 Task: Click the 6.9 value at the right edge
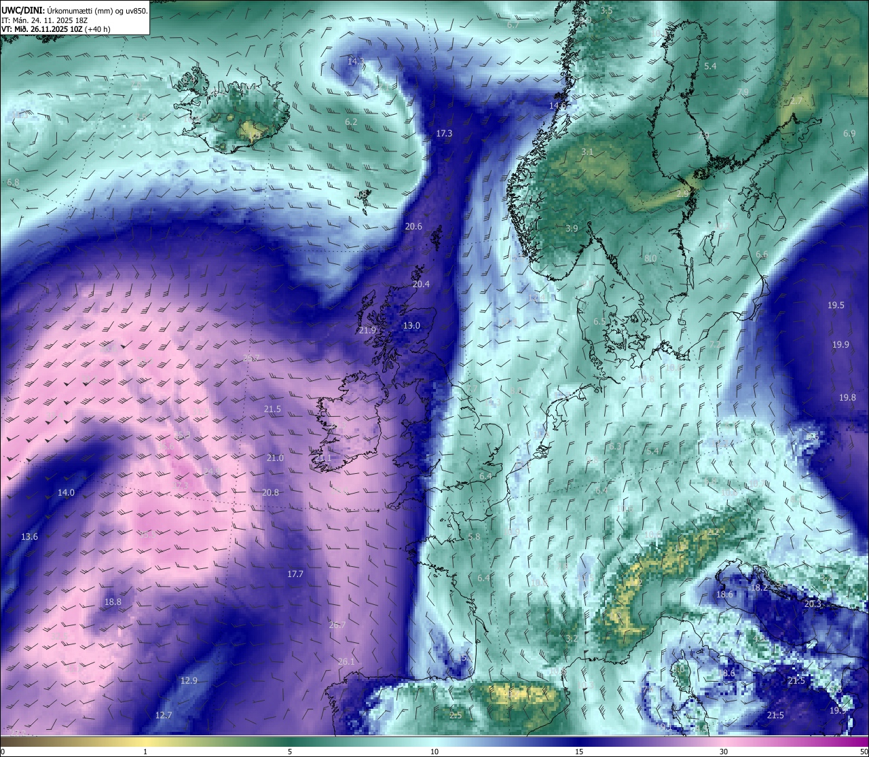pos(849,134)
